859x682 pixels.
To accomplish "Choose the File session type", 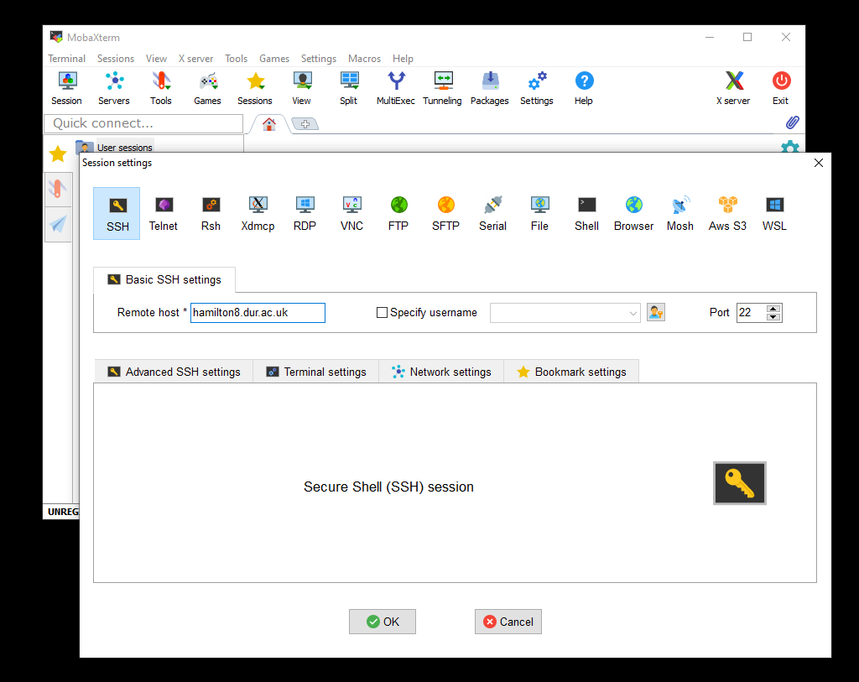I will [x=539, y=213].
